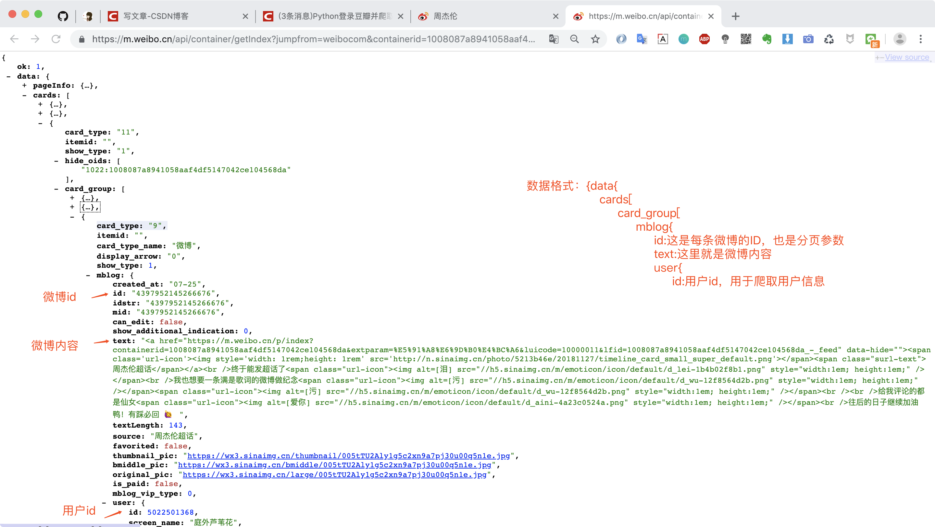Viewport: 935px width, 527px height.
Task: Collapse the card_group array
Action: tap(56, 189)
